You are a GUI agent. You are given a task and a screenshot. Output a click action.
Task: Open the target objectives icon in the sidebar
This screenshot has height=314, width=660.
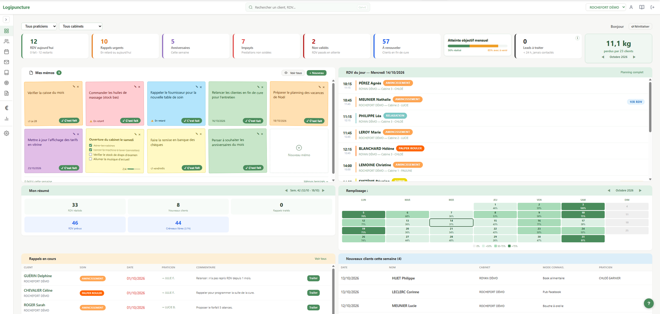6,83
